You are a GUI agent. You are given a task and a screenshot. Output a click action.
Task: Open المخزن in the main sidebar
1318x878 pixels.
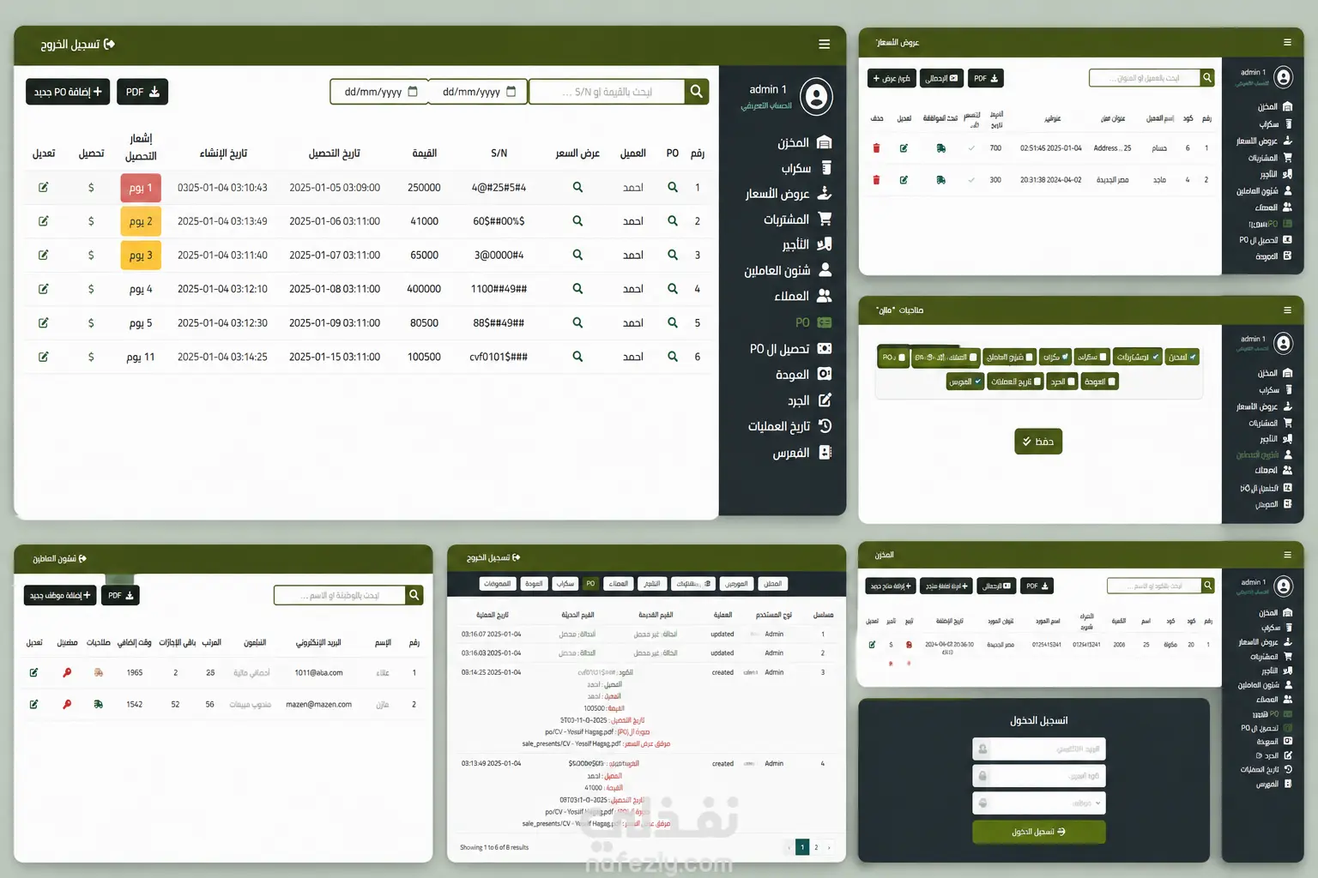804,142
